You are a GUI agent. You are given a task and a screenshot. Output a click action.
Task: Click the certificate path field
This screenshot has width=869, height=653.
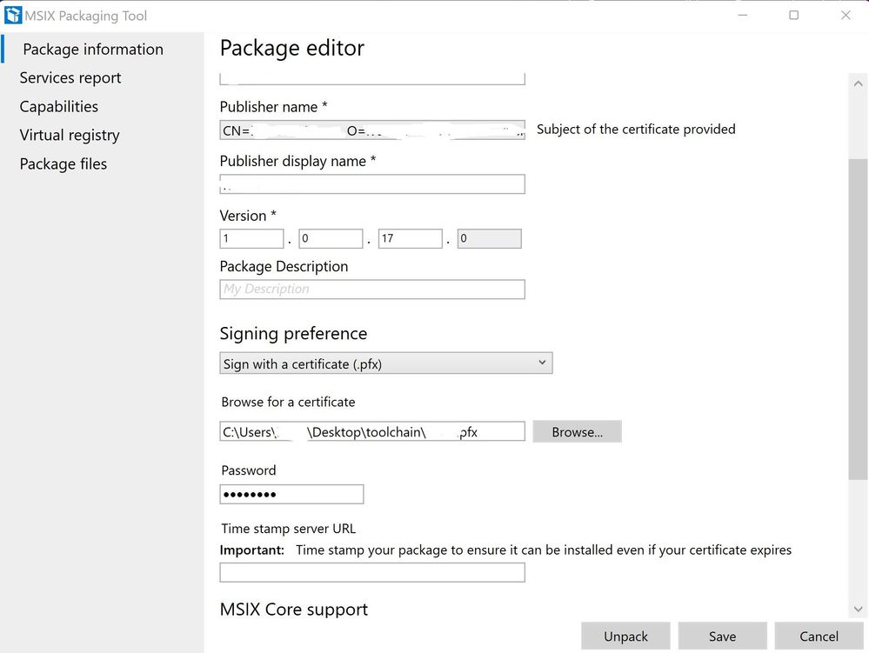click(x=372, y=431)
